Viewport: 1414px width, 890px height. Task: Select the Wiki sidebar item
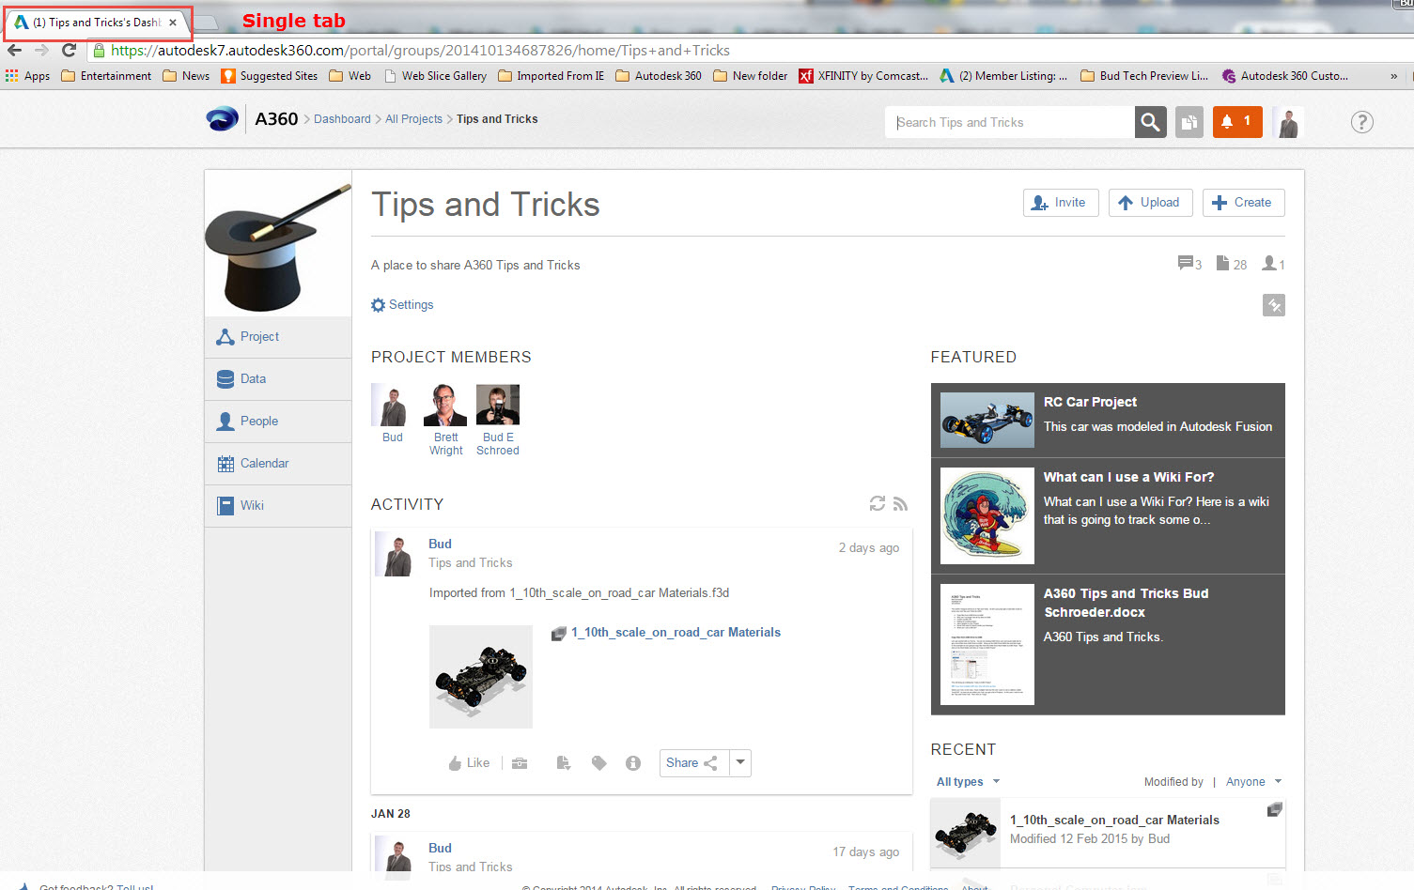[252, 505]
